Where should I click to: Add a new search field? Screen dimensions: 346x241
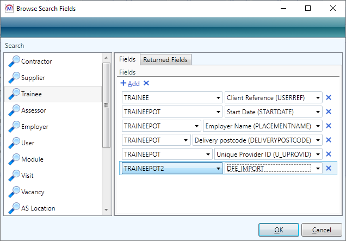coord(130,83)
